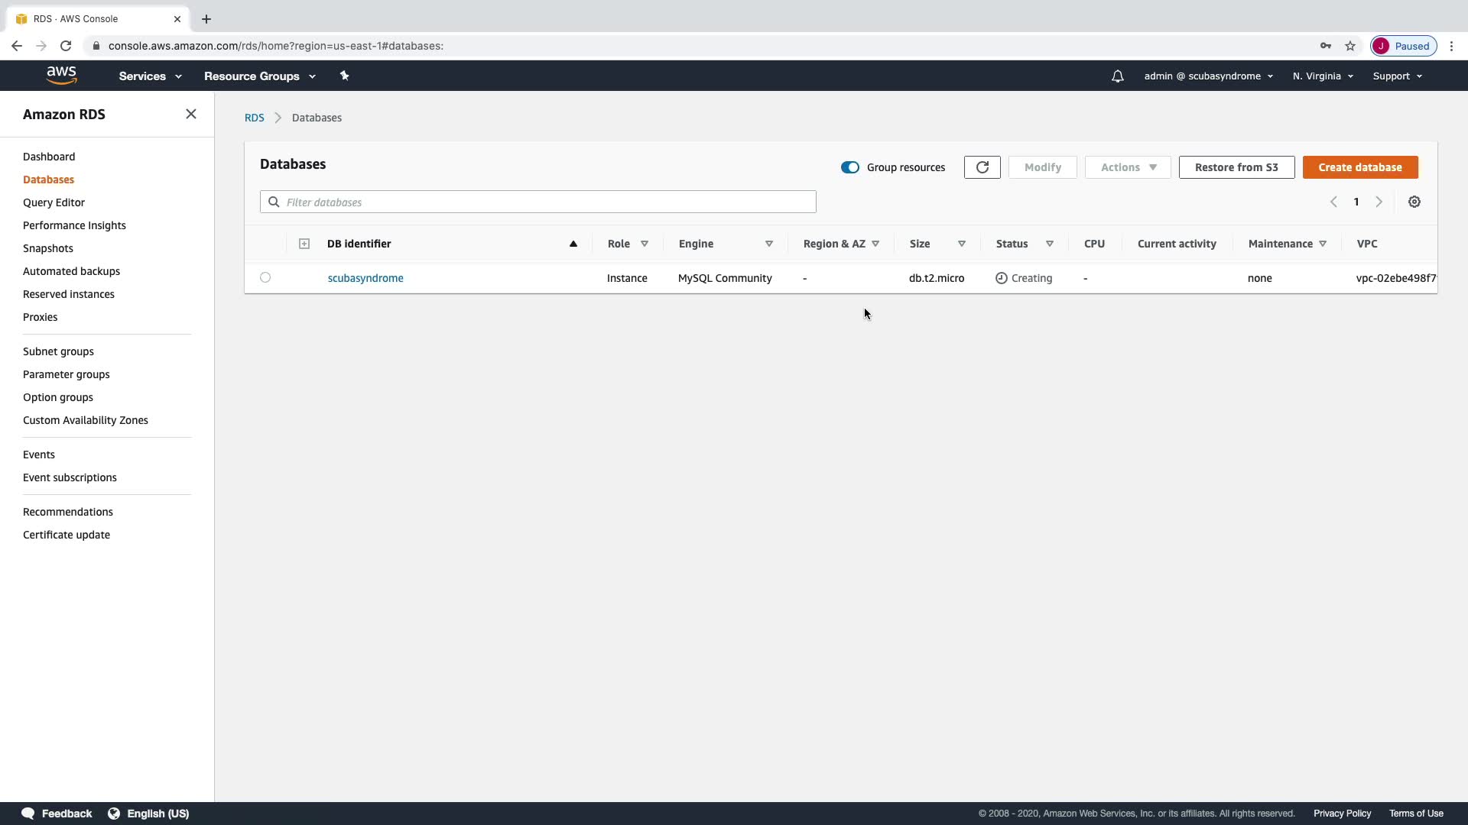Click the Filter databases search field
Screen dimensions: 1468x825
click(x=538, y=202)
